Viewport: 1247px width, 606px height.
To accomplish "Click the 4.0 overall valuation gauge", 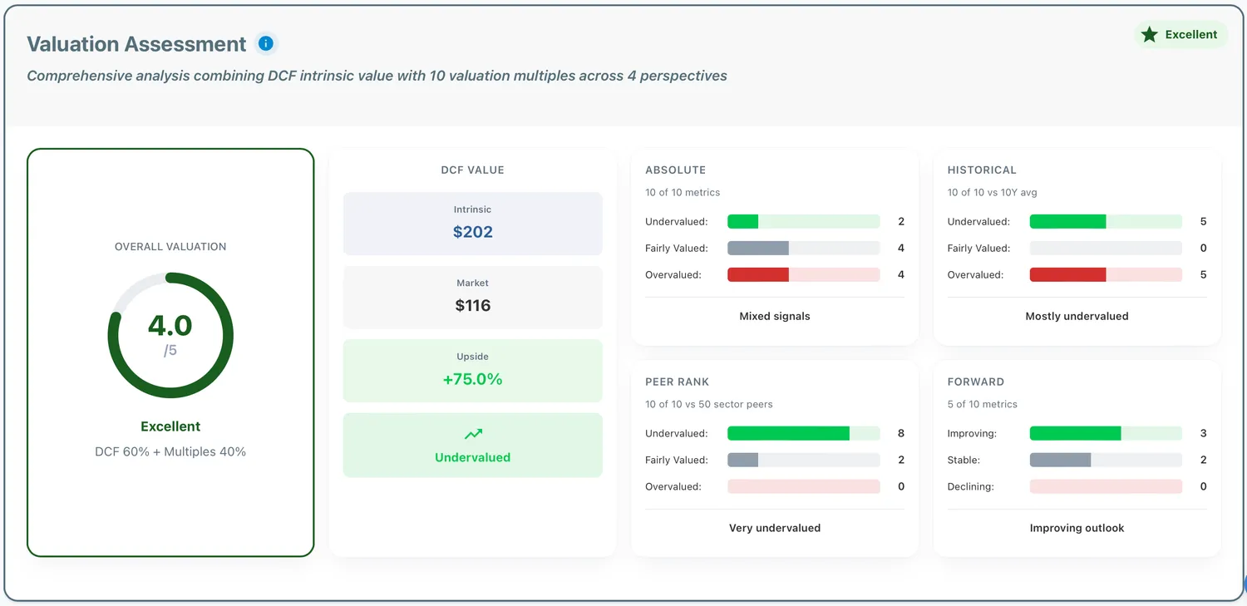I will (x=170, y=335).
